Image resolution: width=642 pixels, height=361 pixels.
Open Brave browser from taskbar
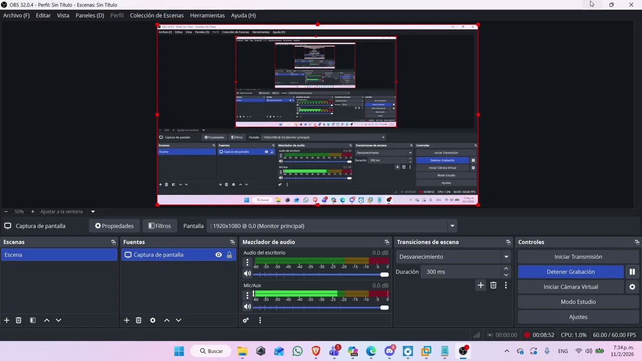click(x=316, y=351)
